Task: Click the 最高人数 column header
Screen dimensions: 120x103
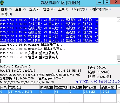Action: point(109,87)
